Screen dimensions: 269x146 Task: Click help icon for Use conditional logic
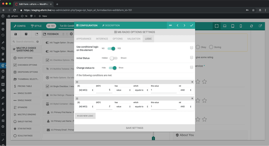click(x=191, y=48)
